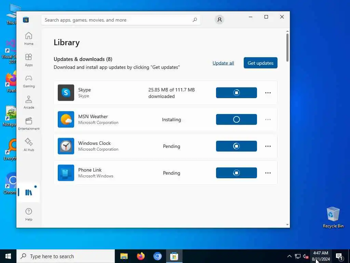Open Chromium from the taskbar
The image size is (350, 263).
[x=157, y=256]
